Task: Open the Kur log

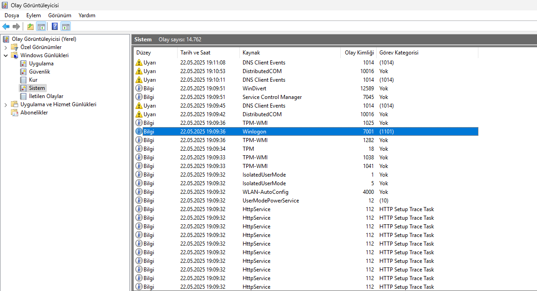Action: coord(33,80)
